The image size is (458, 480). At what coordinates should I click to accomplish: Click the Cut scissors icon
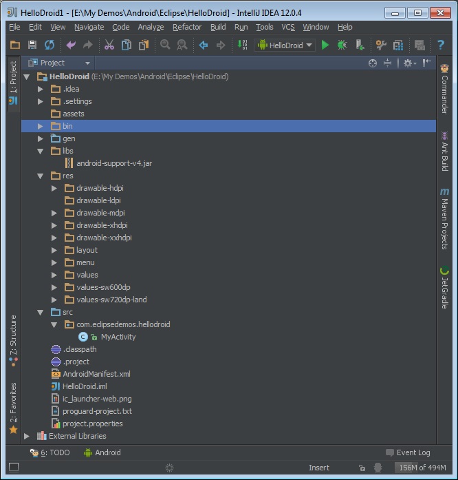coord(109,45)
